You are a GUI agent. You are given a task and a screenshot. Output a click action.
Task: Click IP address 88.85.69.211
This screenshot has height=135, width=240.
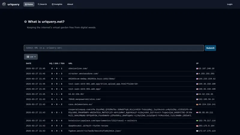coord(206,112)
